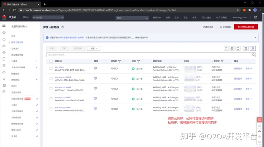This screenshot has height=147, width=264.
Task: Open the 更多 dropdown for ecs-support-0001 row
Action: tap(249, 109)
